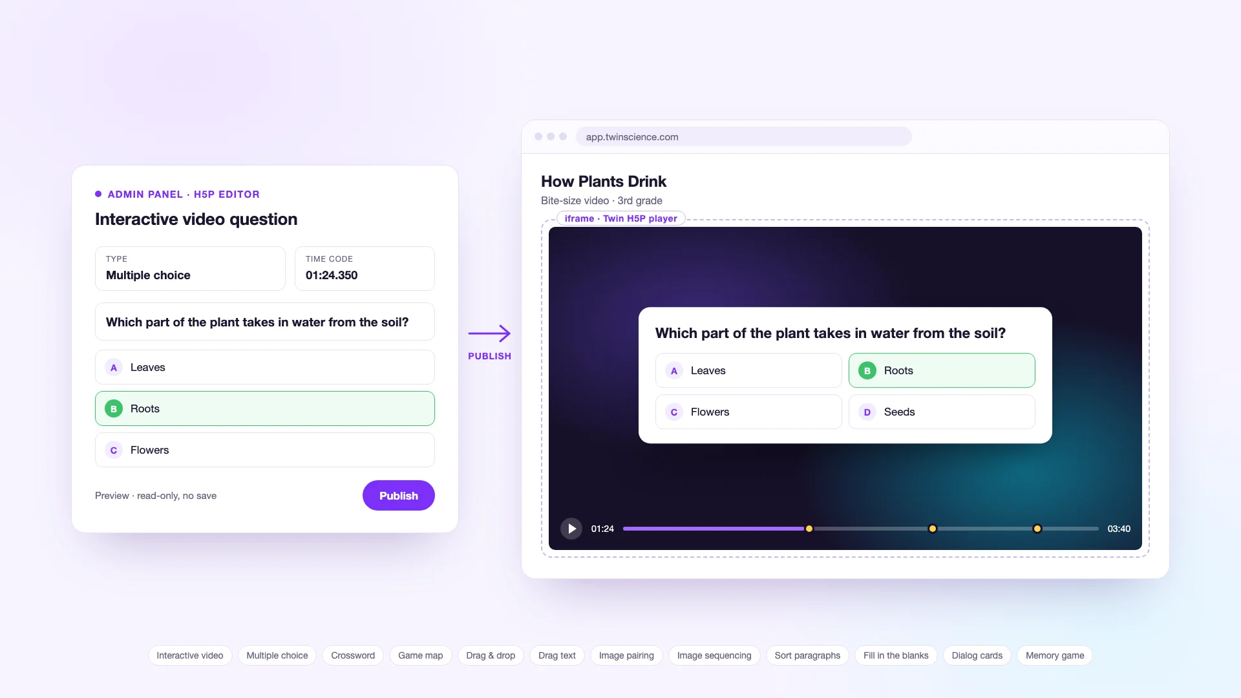Select Roots answer in the admin editor

point(265,408)
